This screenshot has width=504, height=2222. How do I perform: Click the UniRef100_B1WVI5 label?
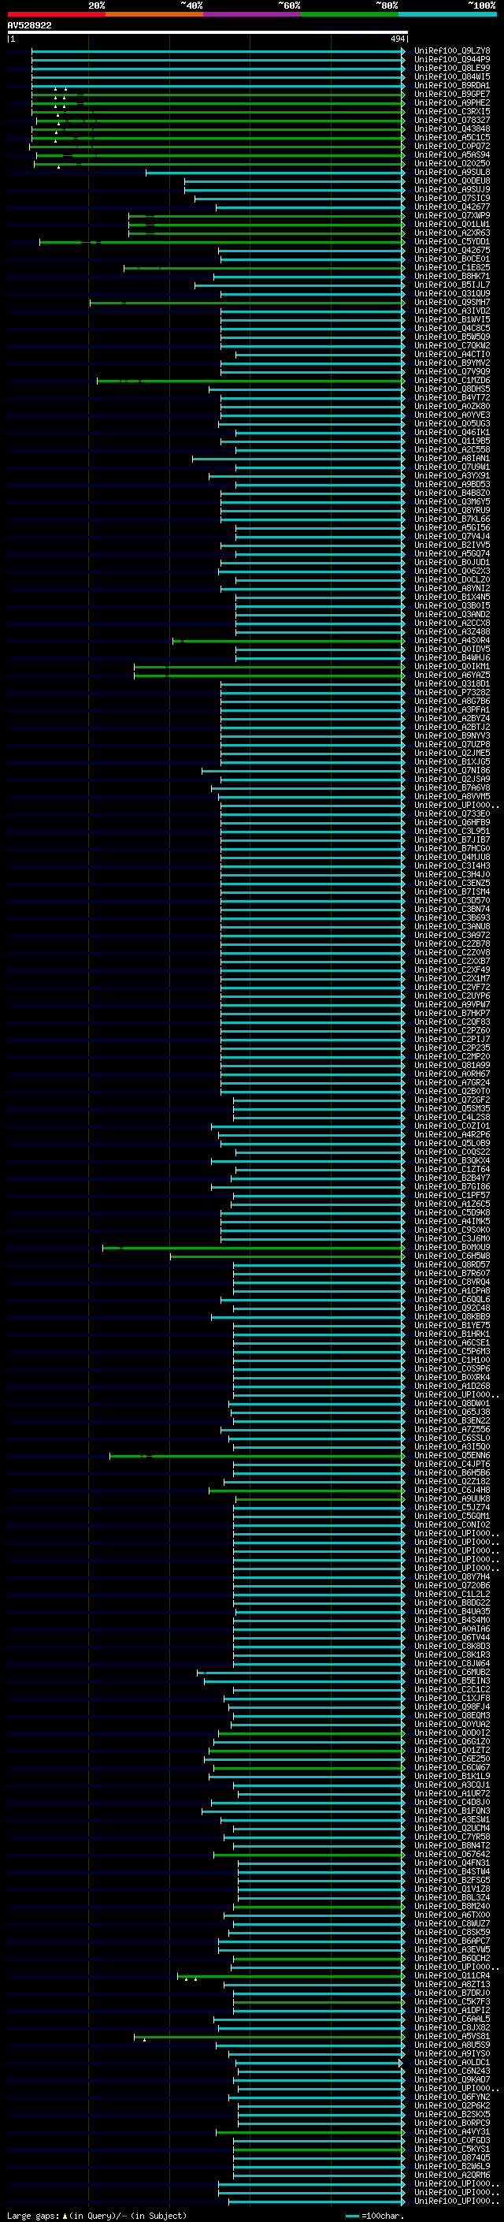click(x=452, y=320)
